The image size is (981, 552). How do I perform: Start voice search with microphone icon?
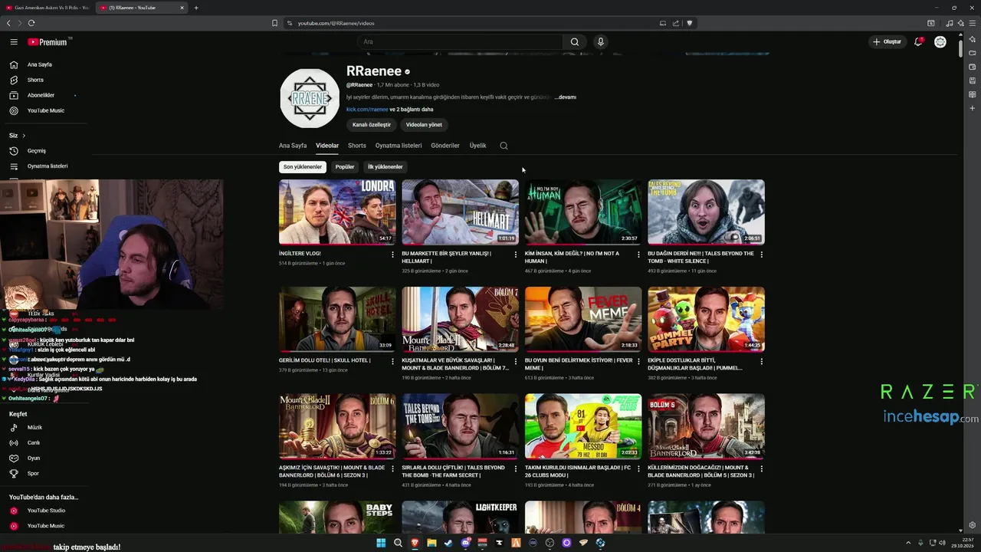(601, 42)
